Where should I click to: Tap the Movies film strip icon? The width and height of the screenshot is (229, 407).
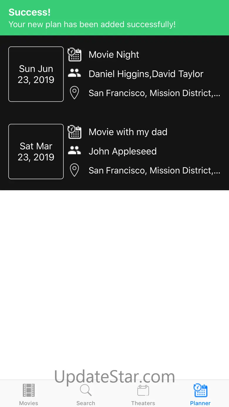click(x=28, y=390)
